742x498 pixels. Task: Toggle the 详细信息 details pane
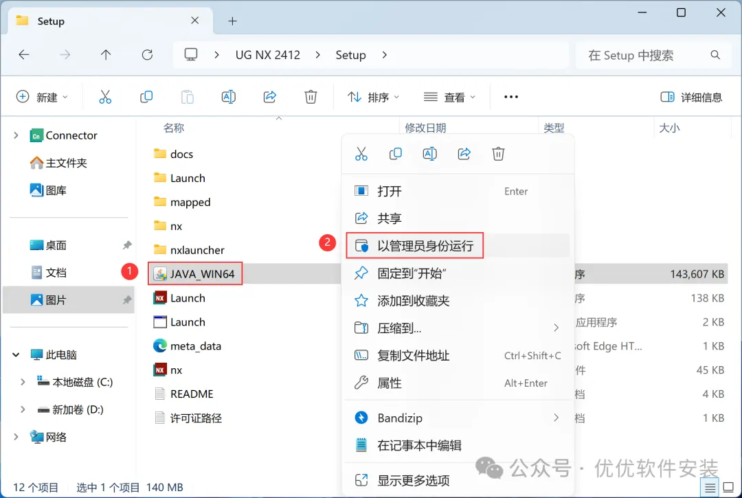pos(691,97)
